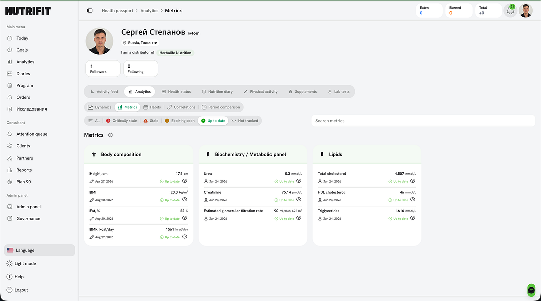Toggle visibility eye for Triglycerides
This screenshot has height=301, width=541.
point(413,218)
